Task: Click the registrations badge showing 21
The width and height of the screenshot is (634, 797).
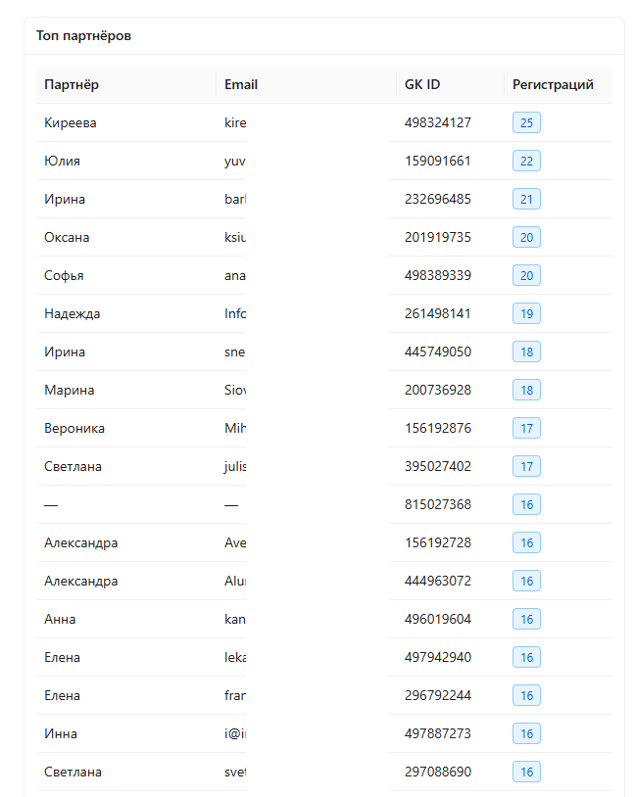Action: pos(526,200)
